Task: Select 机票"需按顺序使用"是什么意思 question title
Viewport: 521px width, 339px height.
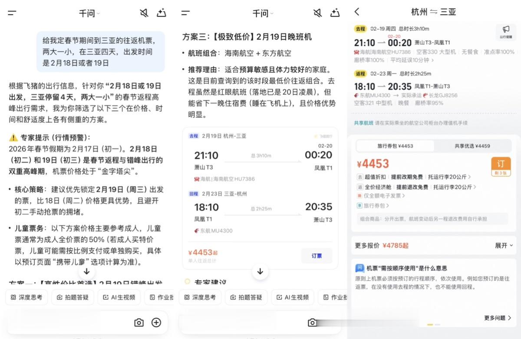Action: pyautogui.click(x=407, y=268)
